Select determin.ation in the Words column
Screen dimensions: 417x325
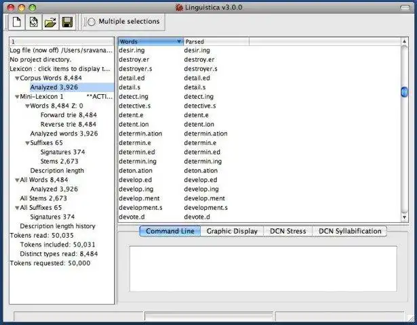click(140, 133)
